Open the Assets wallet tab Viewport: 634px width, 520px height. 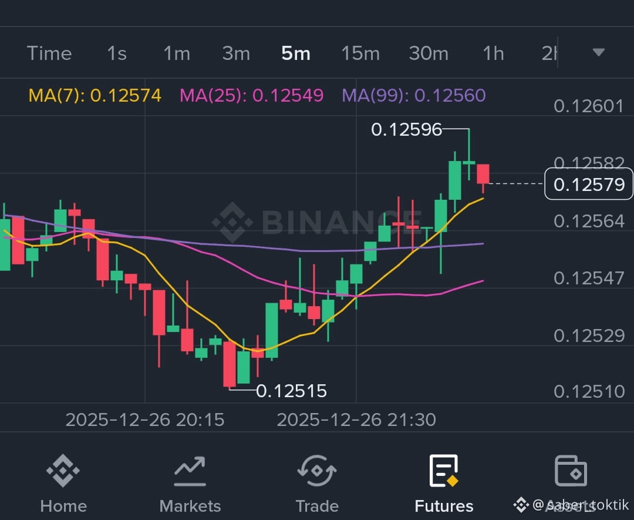tap(571, 484)
